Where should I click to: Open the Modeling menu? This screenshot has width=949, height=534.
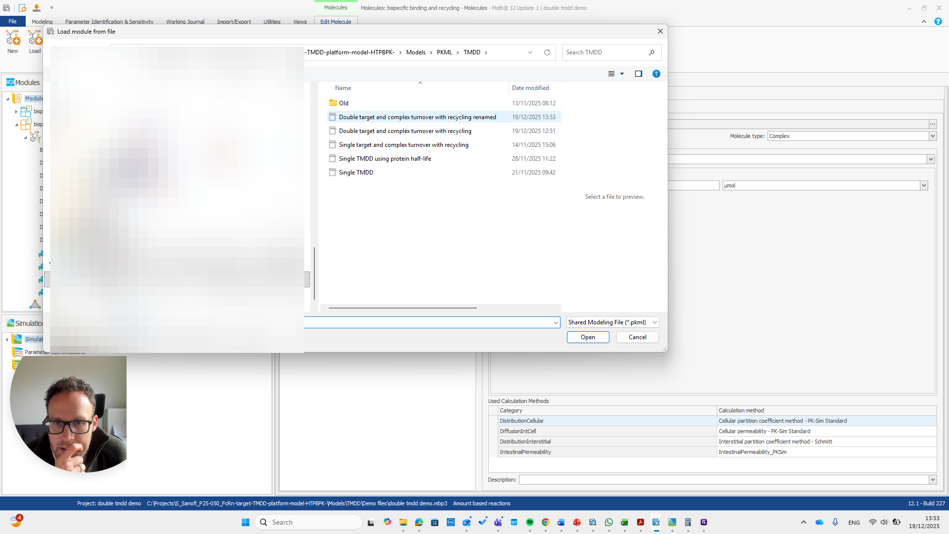coord(42,21)
